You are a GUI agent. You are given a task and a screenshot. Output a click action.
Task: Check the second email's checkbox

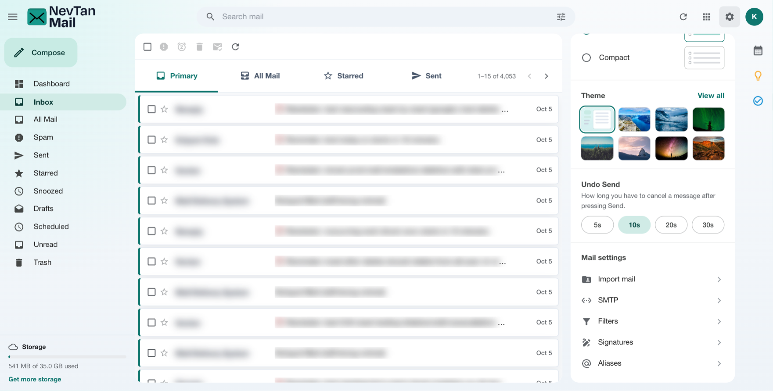(x=151, y=139)
